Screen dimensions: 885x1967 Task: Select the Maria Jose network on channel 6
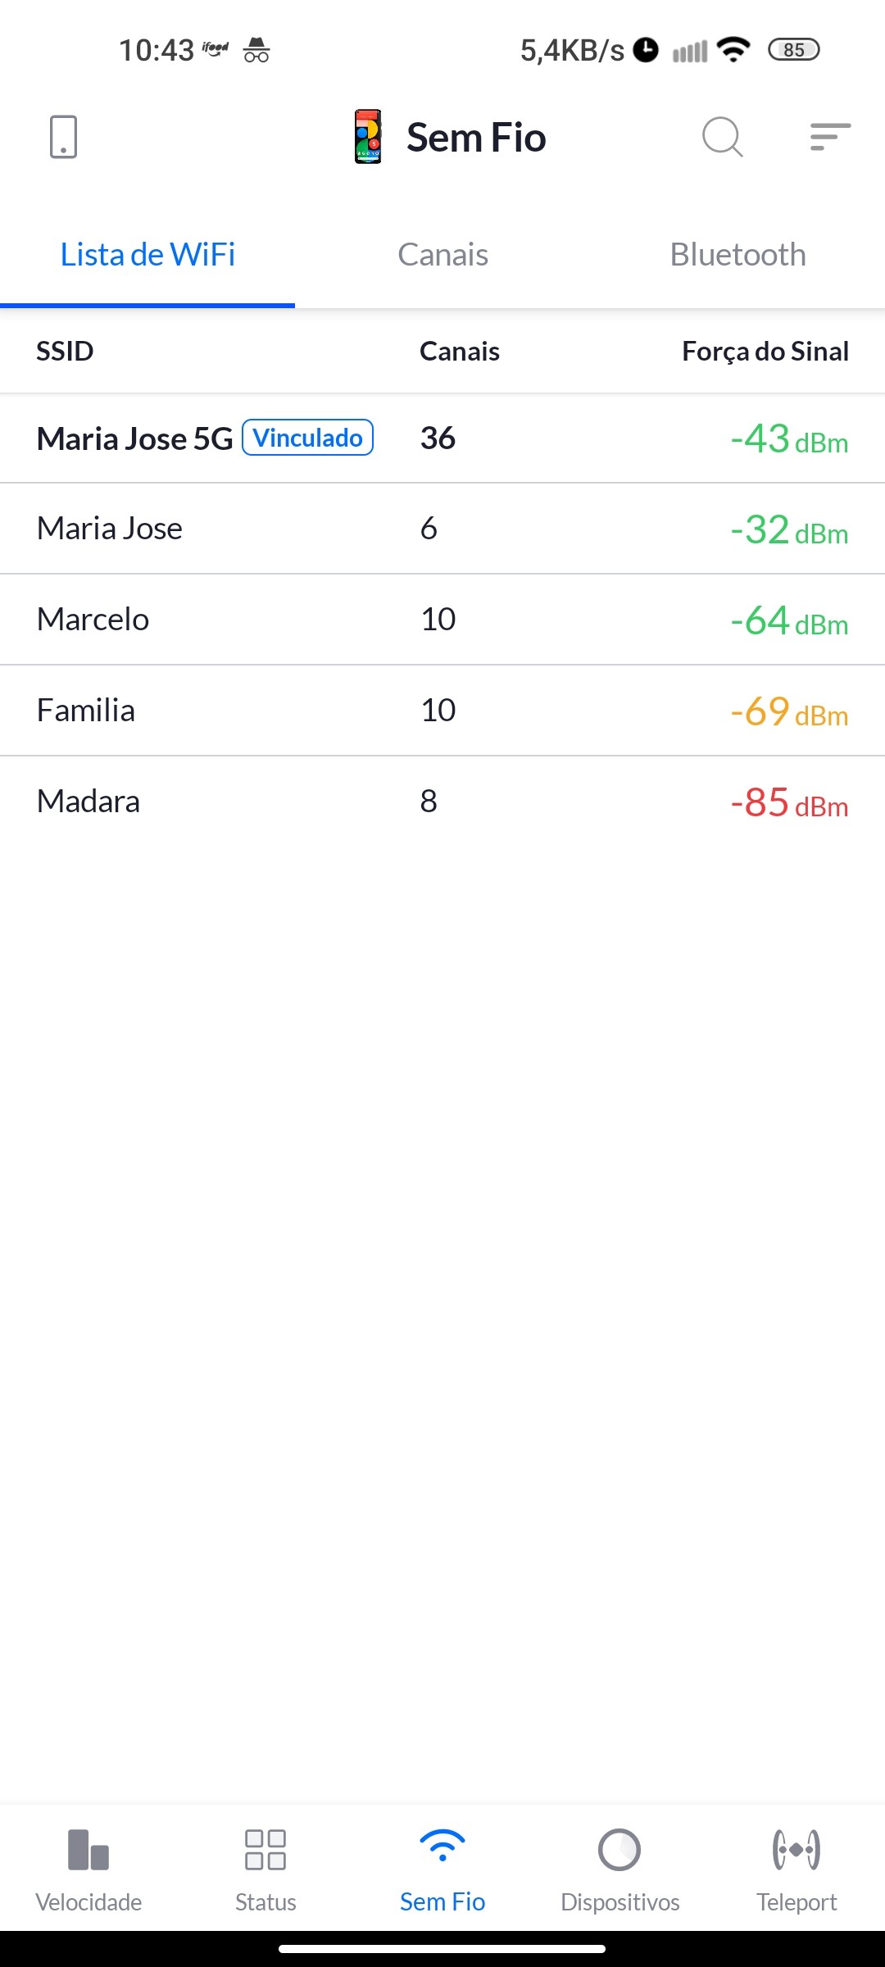point(110,529)
